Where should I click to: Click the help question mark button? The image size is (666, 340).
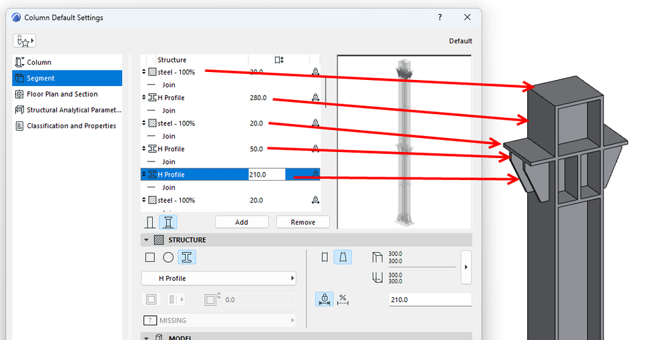(x=440, y=17)
